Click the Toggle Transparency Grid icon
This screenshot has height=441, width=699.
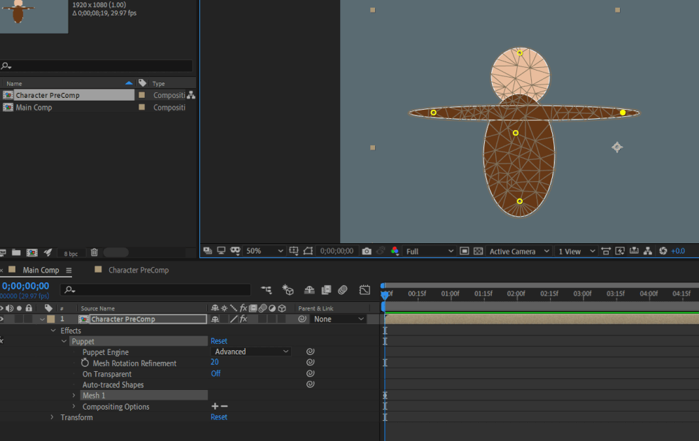pyautogui.click(x=479, y=251)
